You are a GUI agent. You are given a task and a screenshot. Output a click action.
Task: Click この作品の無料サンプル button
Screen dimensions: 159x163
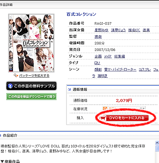point(31,86)
